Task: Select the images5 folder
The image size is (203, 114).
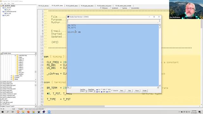Action: 21,62
